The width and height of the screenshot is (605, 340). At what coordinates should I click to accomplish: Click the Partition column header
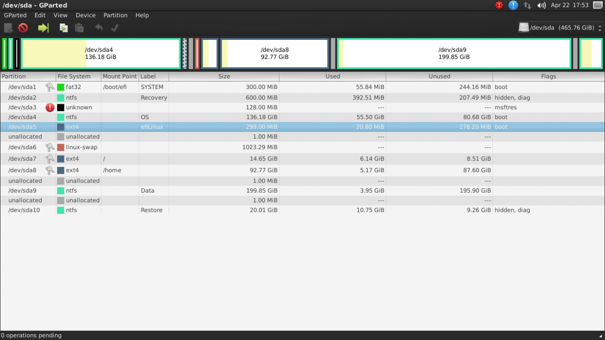pos(28,76)
